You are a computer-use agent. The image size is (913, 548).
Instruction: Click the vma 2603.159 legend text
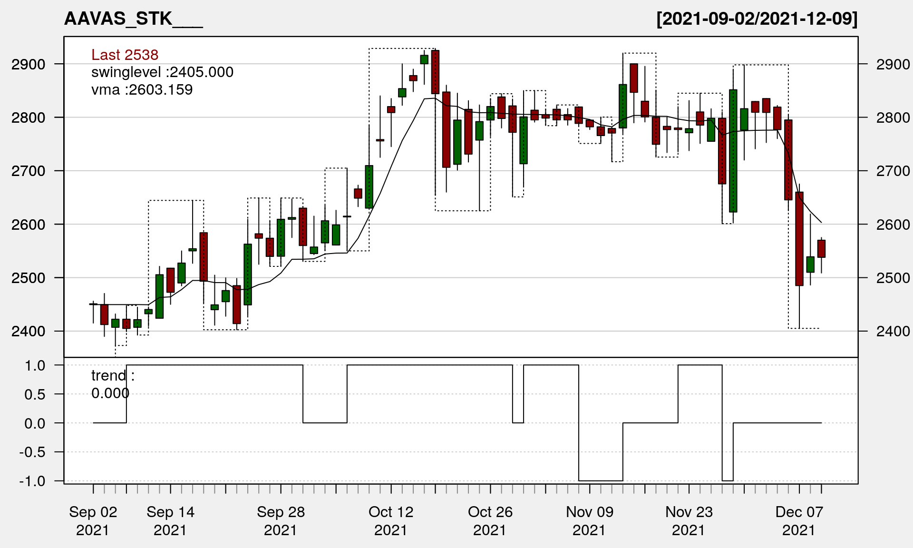click(x=142, y=90)
